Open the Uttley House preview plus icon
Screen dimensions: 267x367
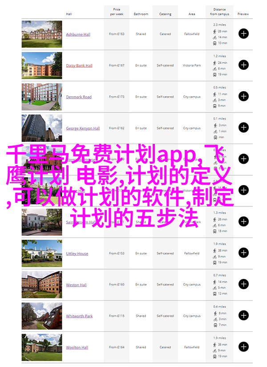pos(243,253)
